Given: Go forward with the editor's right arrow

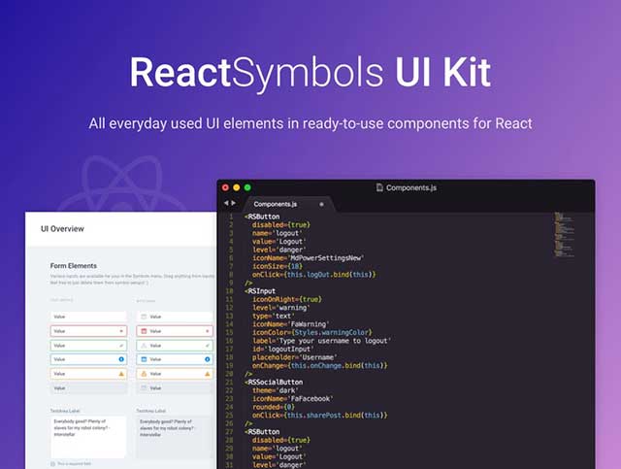Looking at the screenshot, I should pyautogui.click(x=234, y=203).
